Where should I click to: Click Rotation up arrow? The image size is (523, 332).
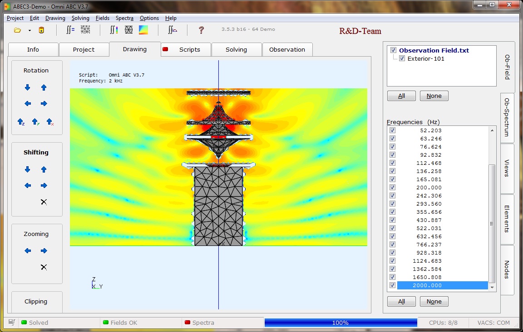(44, 87)
